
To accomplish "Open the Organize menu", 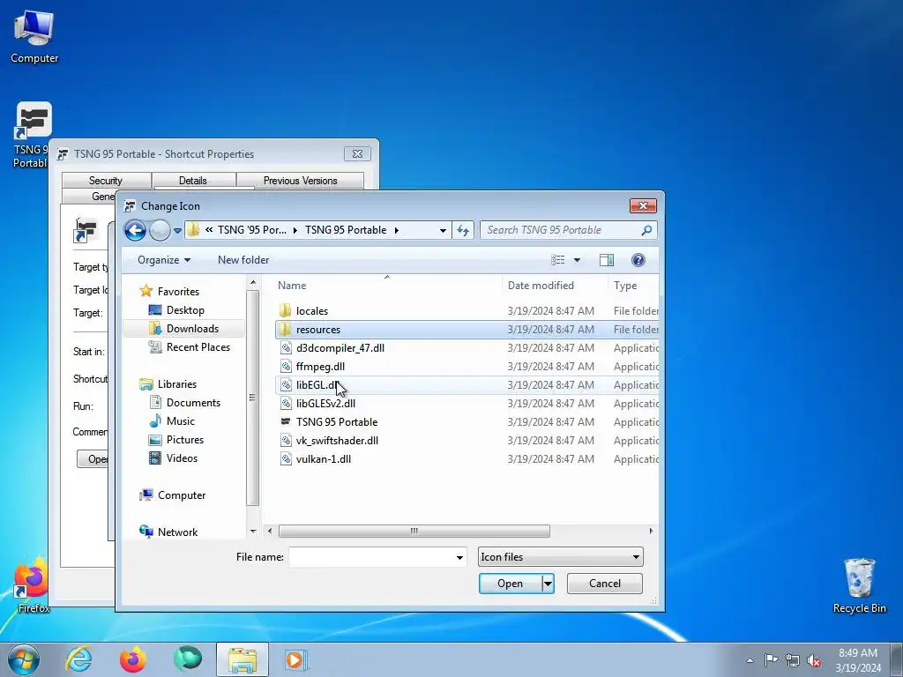I will coord(163,260).
